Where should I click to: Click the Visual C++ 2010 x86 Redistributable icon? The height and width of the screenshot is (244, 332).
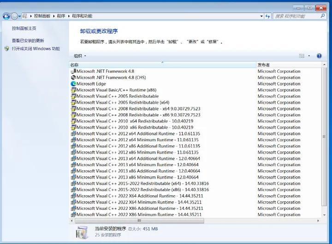[x=73, y=127]
